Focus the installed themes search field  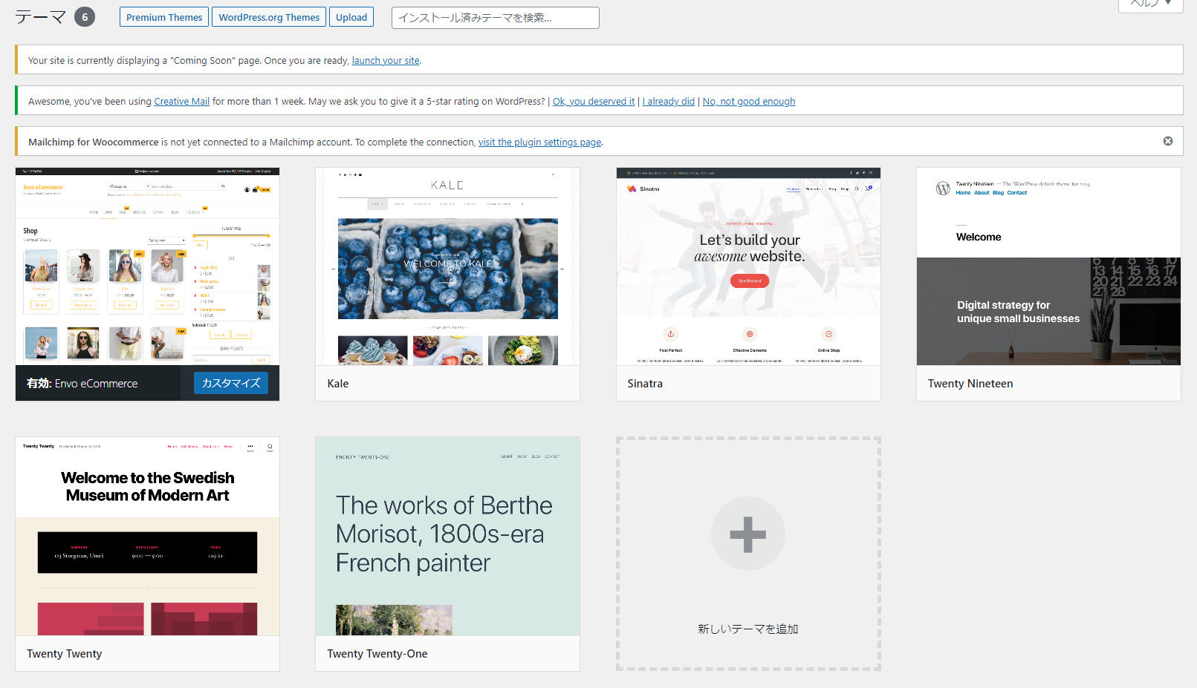[496, 18]
